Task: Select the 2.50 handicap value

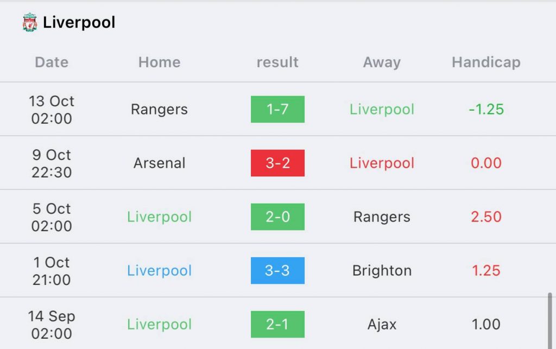Action: click(486, 217)
